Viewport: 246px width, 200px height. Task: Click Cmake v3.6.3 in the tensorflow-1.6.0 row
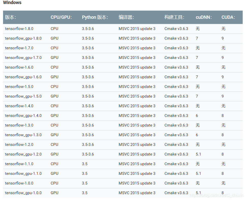coord(176,67)
